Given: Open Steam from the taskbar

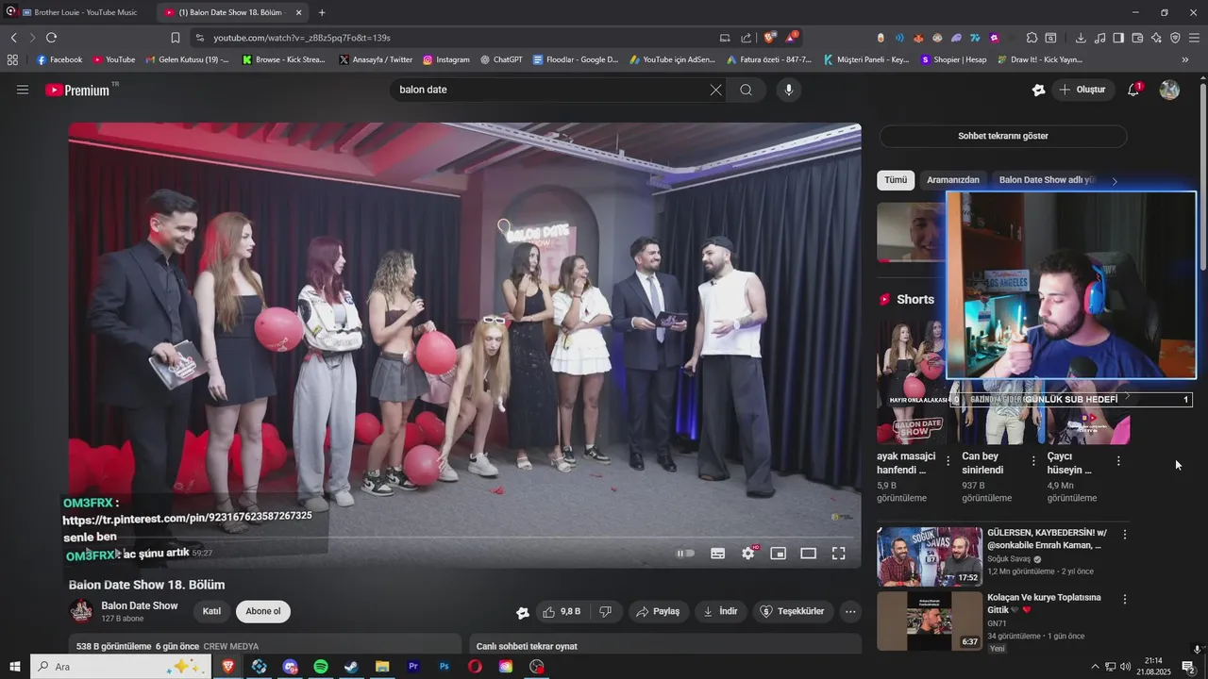Looking at the screenshot, I should tap(351, 667).
